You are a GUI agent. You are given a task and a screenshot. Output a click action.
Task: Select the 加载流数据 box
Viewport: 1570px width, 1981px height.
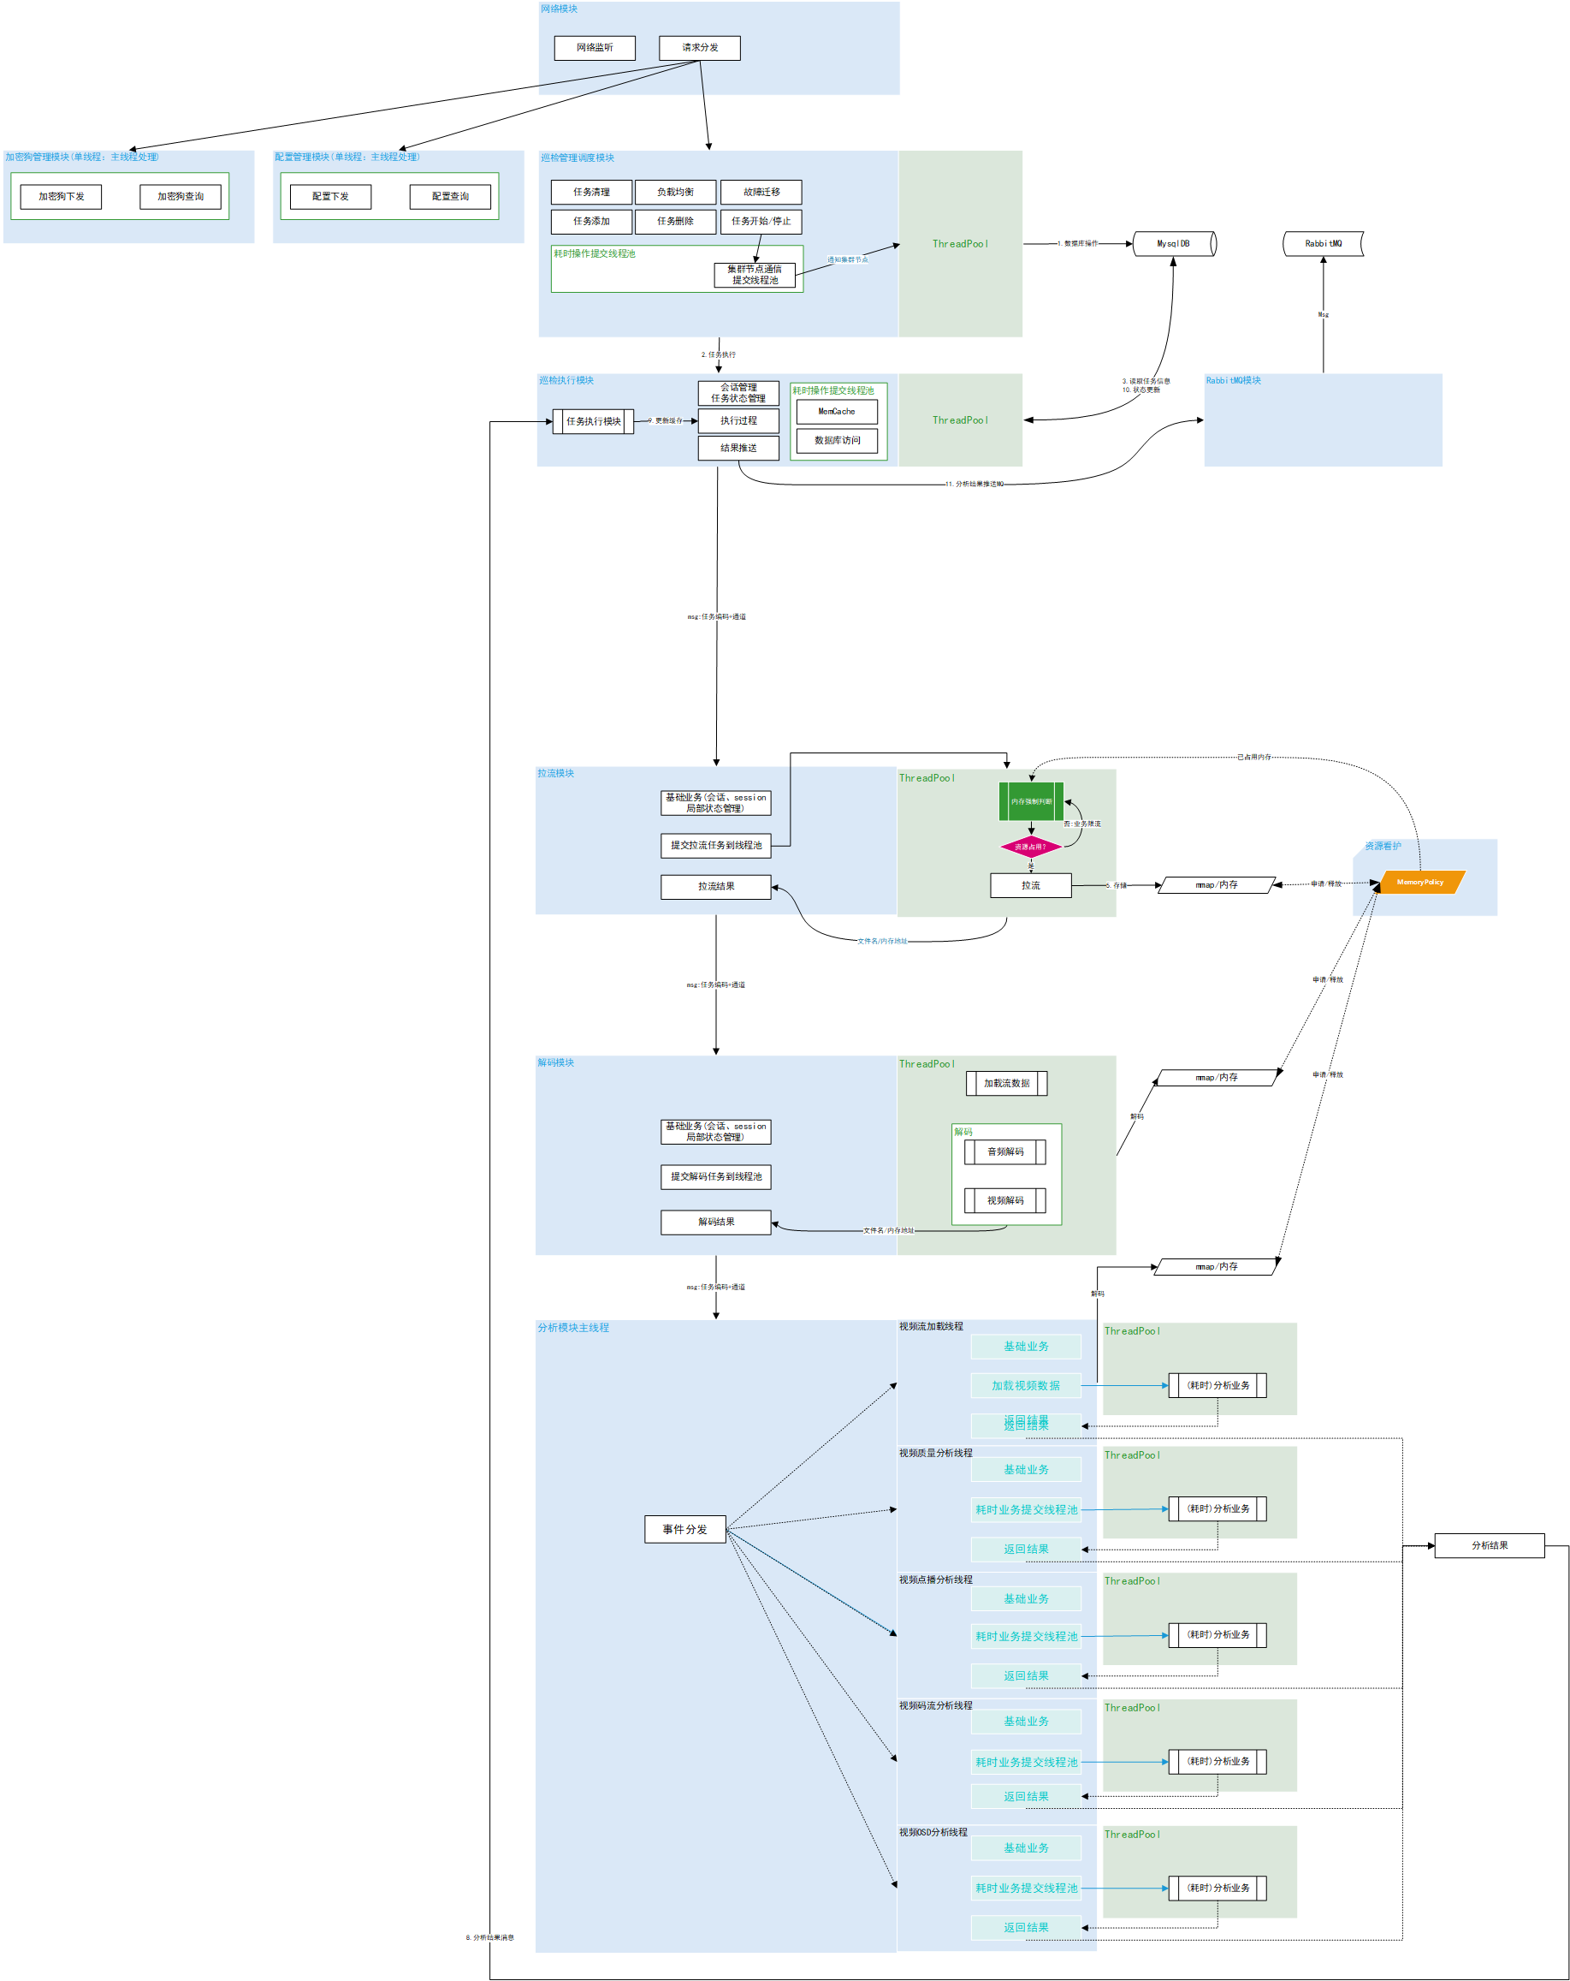(1006, 1084)
